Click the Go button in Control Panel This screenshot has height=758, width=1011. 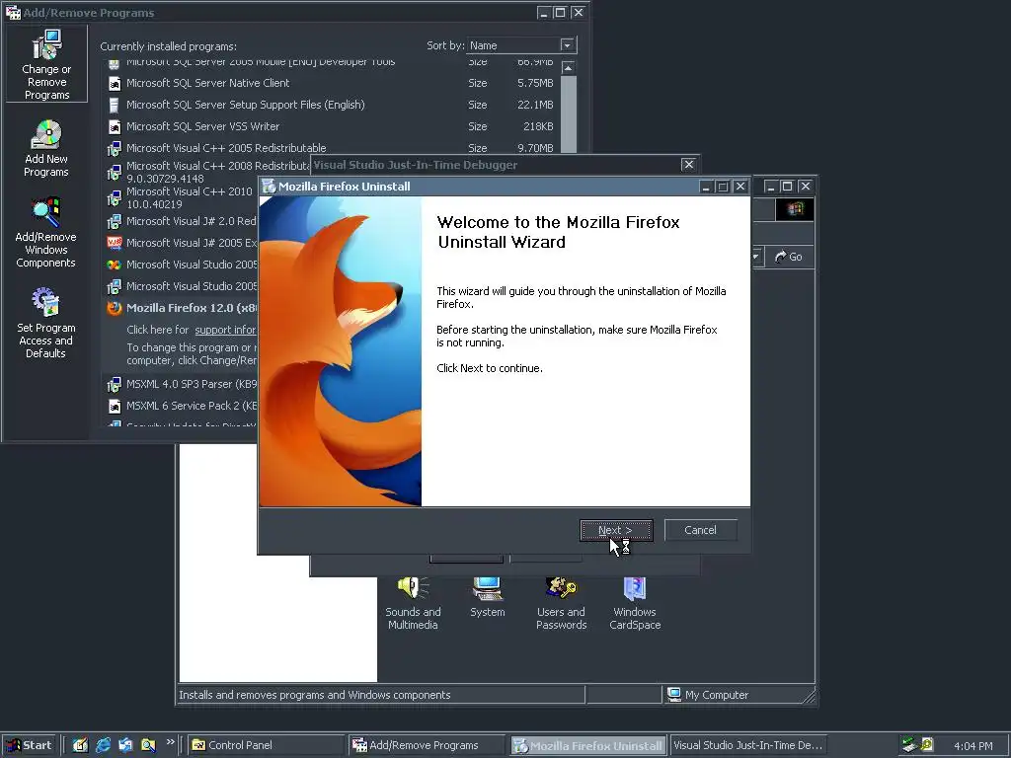789,257
